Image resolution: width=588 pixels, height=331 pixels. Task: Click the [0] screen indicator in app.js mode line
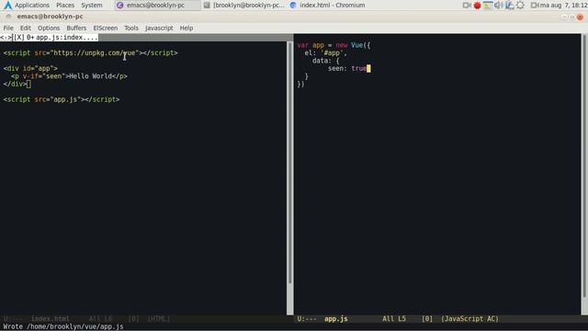coord(427,319)
